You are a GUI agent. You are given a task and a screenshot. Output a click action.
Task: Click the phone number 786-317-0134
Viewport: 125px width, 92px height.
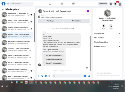(47, 39)
